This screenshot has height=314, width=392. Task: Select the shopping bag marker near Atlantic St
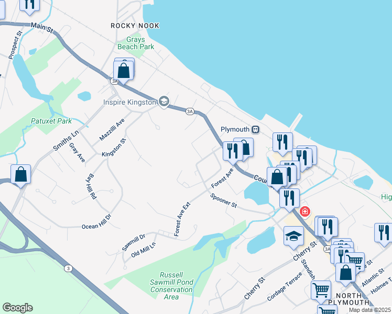[345, 274]
